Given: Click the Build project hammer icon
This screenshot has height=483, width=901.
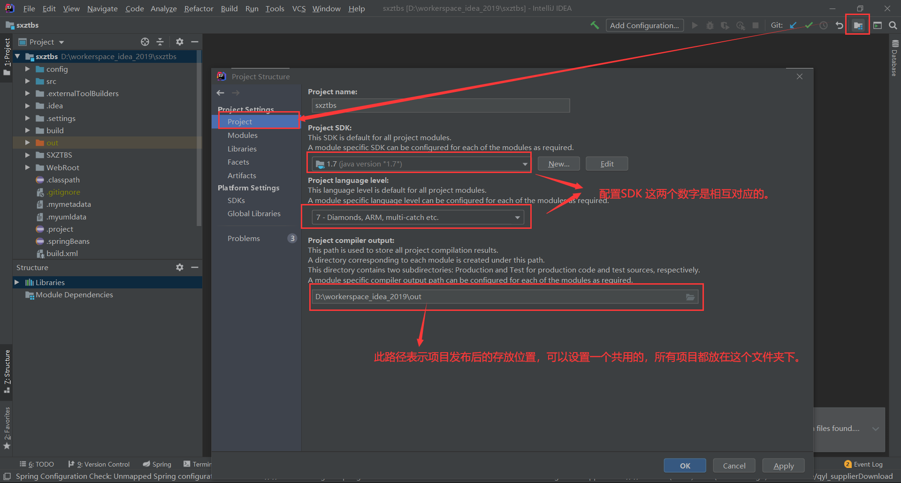Looking at the screenshot, I should [595, 25].
